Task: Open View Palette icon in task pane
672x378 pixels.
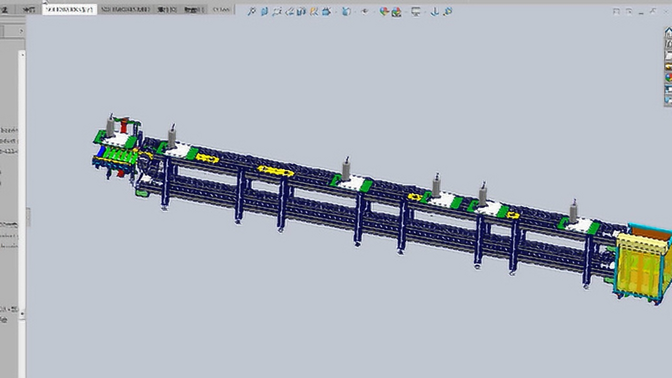Action: (668, 66)
